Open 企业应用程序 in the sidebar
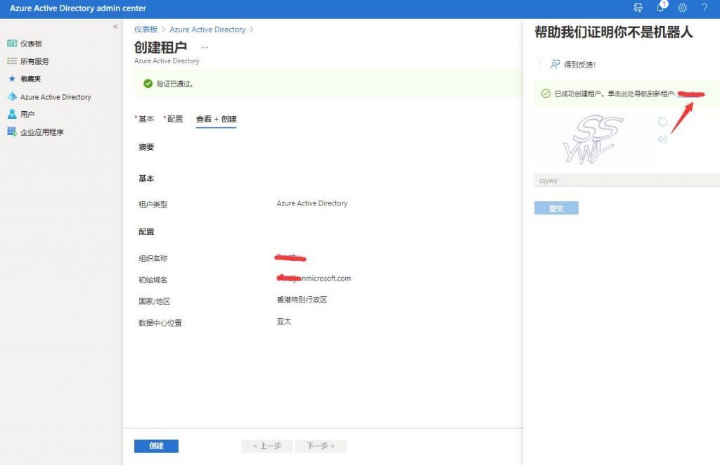 coord(41,132)
